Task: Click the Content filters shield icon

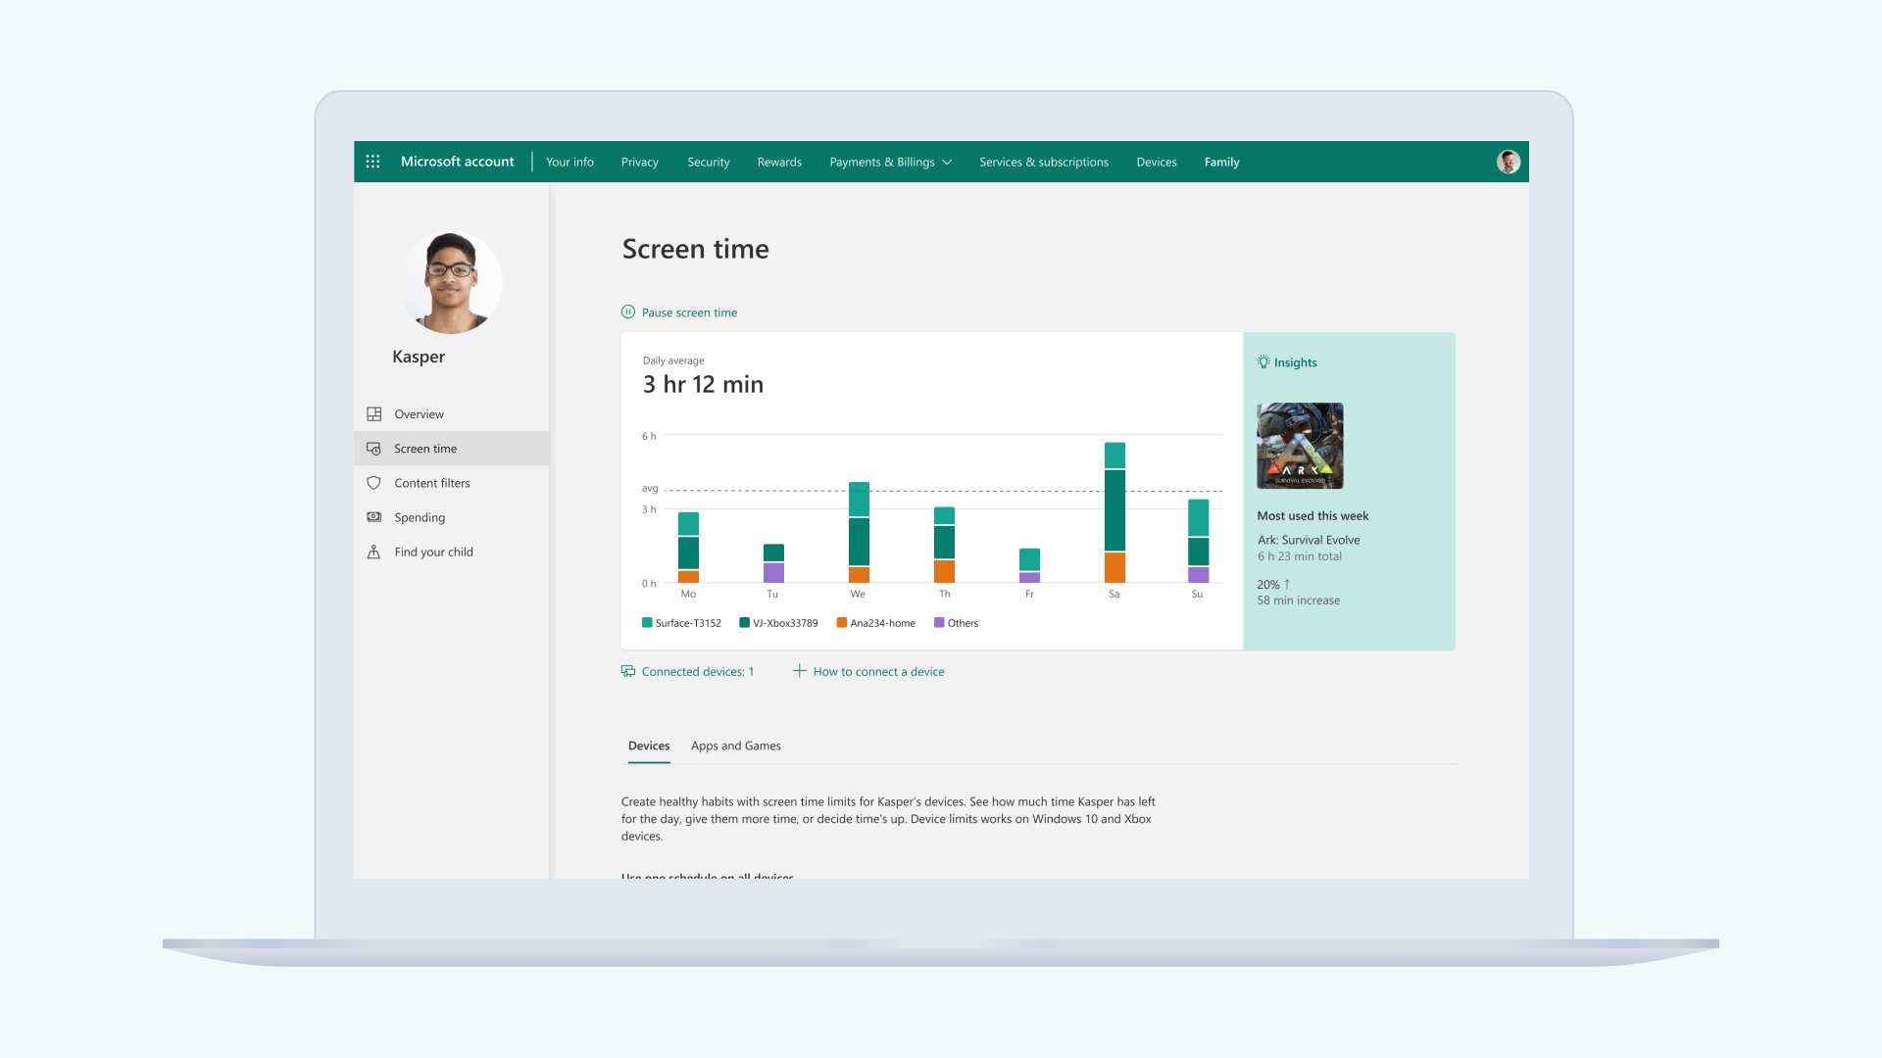Action: tap(373, 483)
